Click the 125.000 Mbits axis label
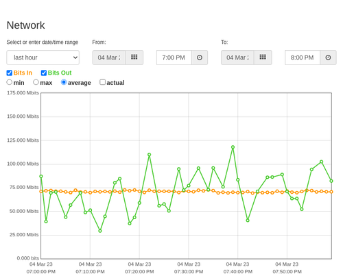The height and width of the screenshot is (276, 343). (23, 140)
